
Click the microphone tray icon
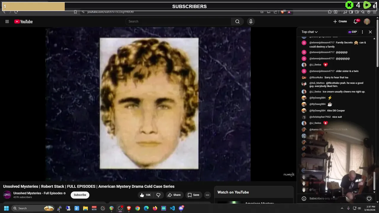tap(348, 208)
